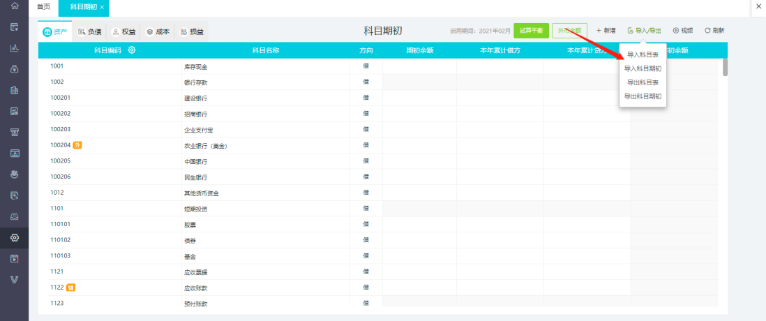This screenshot has height=321, width=766.
Task: Open the home icon in sidebar
Action: coord(15,6)
